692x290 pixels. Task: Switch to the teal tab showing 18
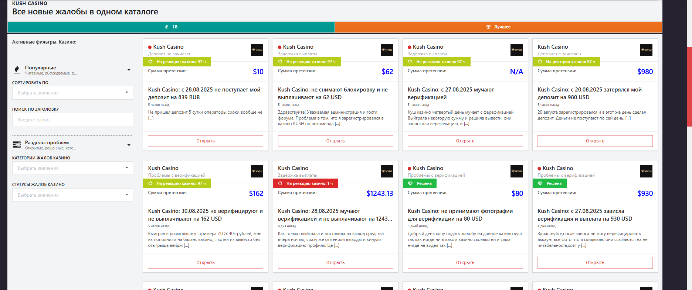(171, 27)
